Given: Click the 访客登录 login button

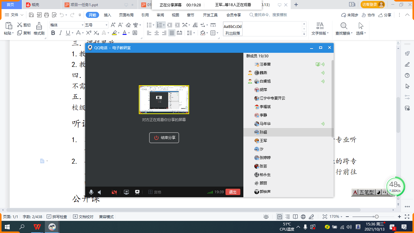Looking at the screenshot, I should point(373,5).
